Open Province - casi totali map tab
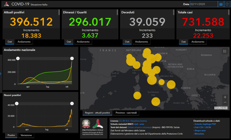 coord(126,113)
